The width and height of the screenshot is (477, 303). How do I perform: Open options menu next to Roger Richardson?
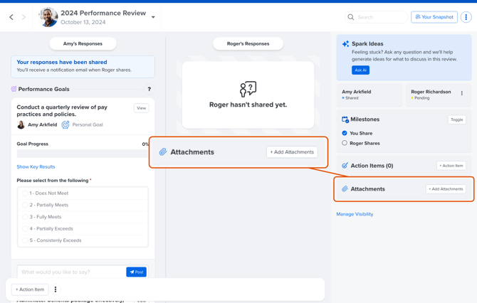click(x=461, y=93)
